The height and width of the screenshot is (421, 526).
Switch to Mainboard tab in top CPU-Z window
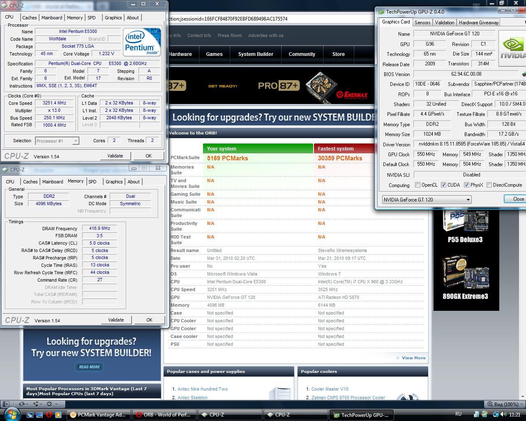click(52, 18)
